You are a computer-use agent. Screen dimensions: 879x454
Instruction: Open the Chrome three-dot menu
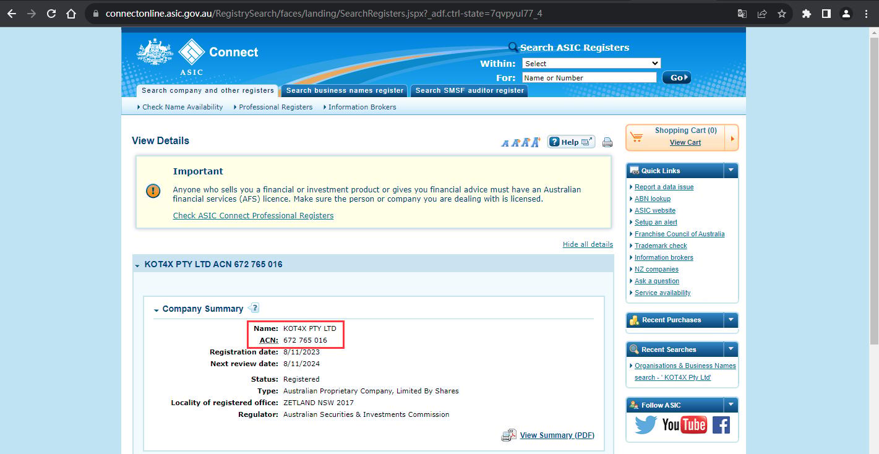point(866,14)
